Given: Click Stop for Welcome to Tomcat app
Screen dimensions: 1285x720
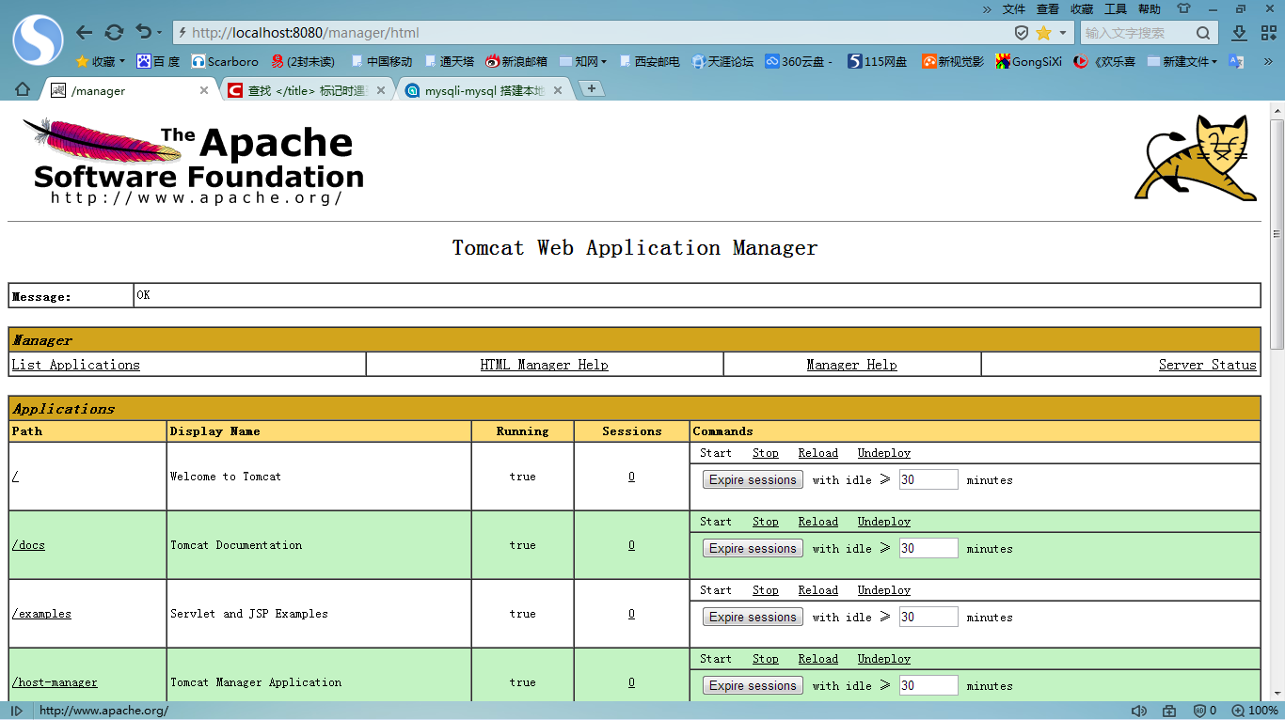Looking at the screenshot, I should [x=765, y=453].
